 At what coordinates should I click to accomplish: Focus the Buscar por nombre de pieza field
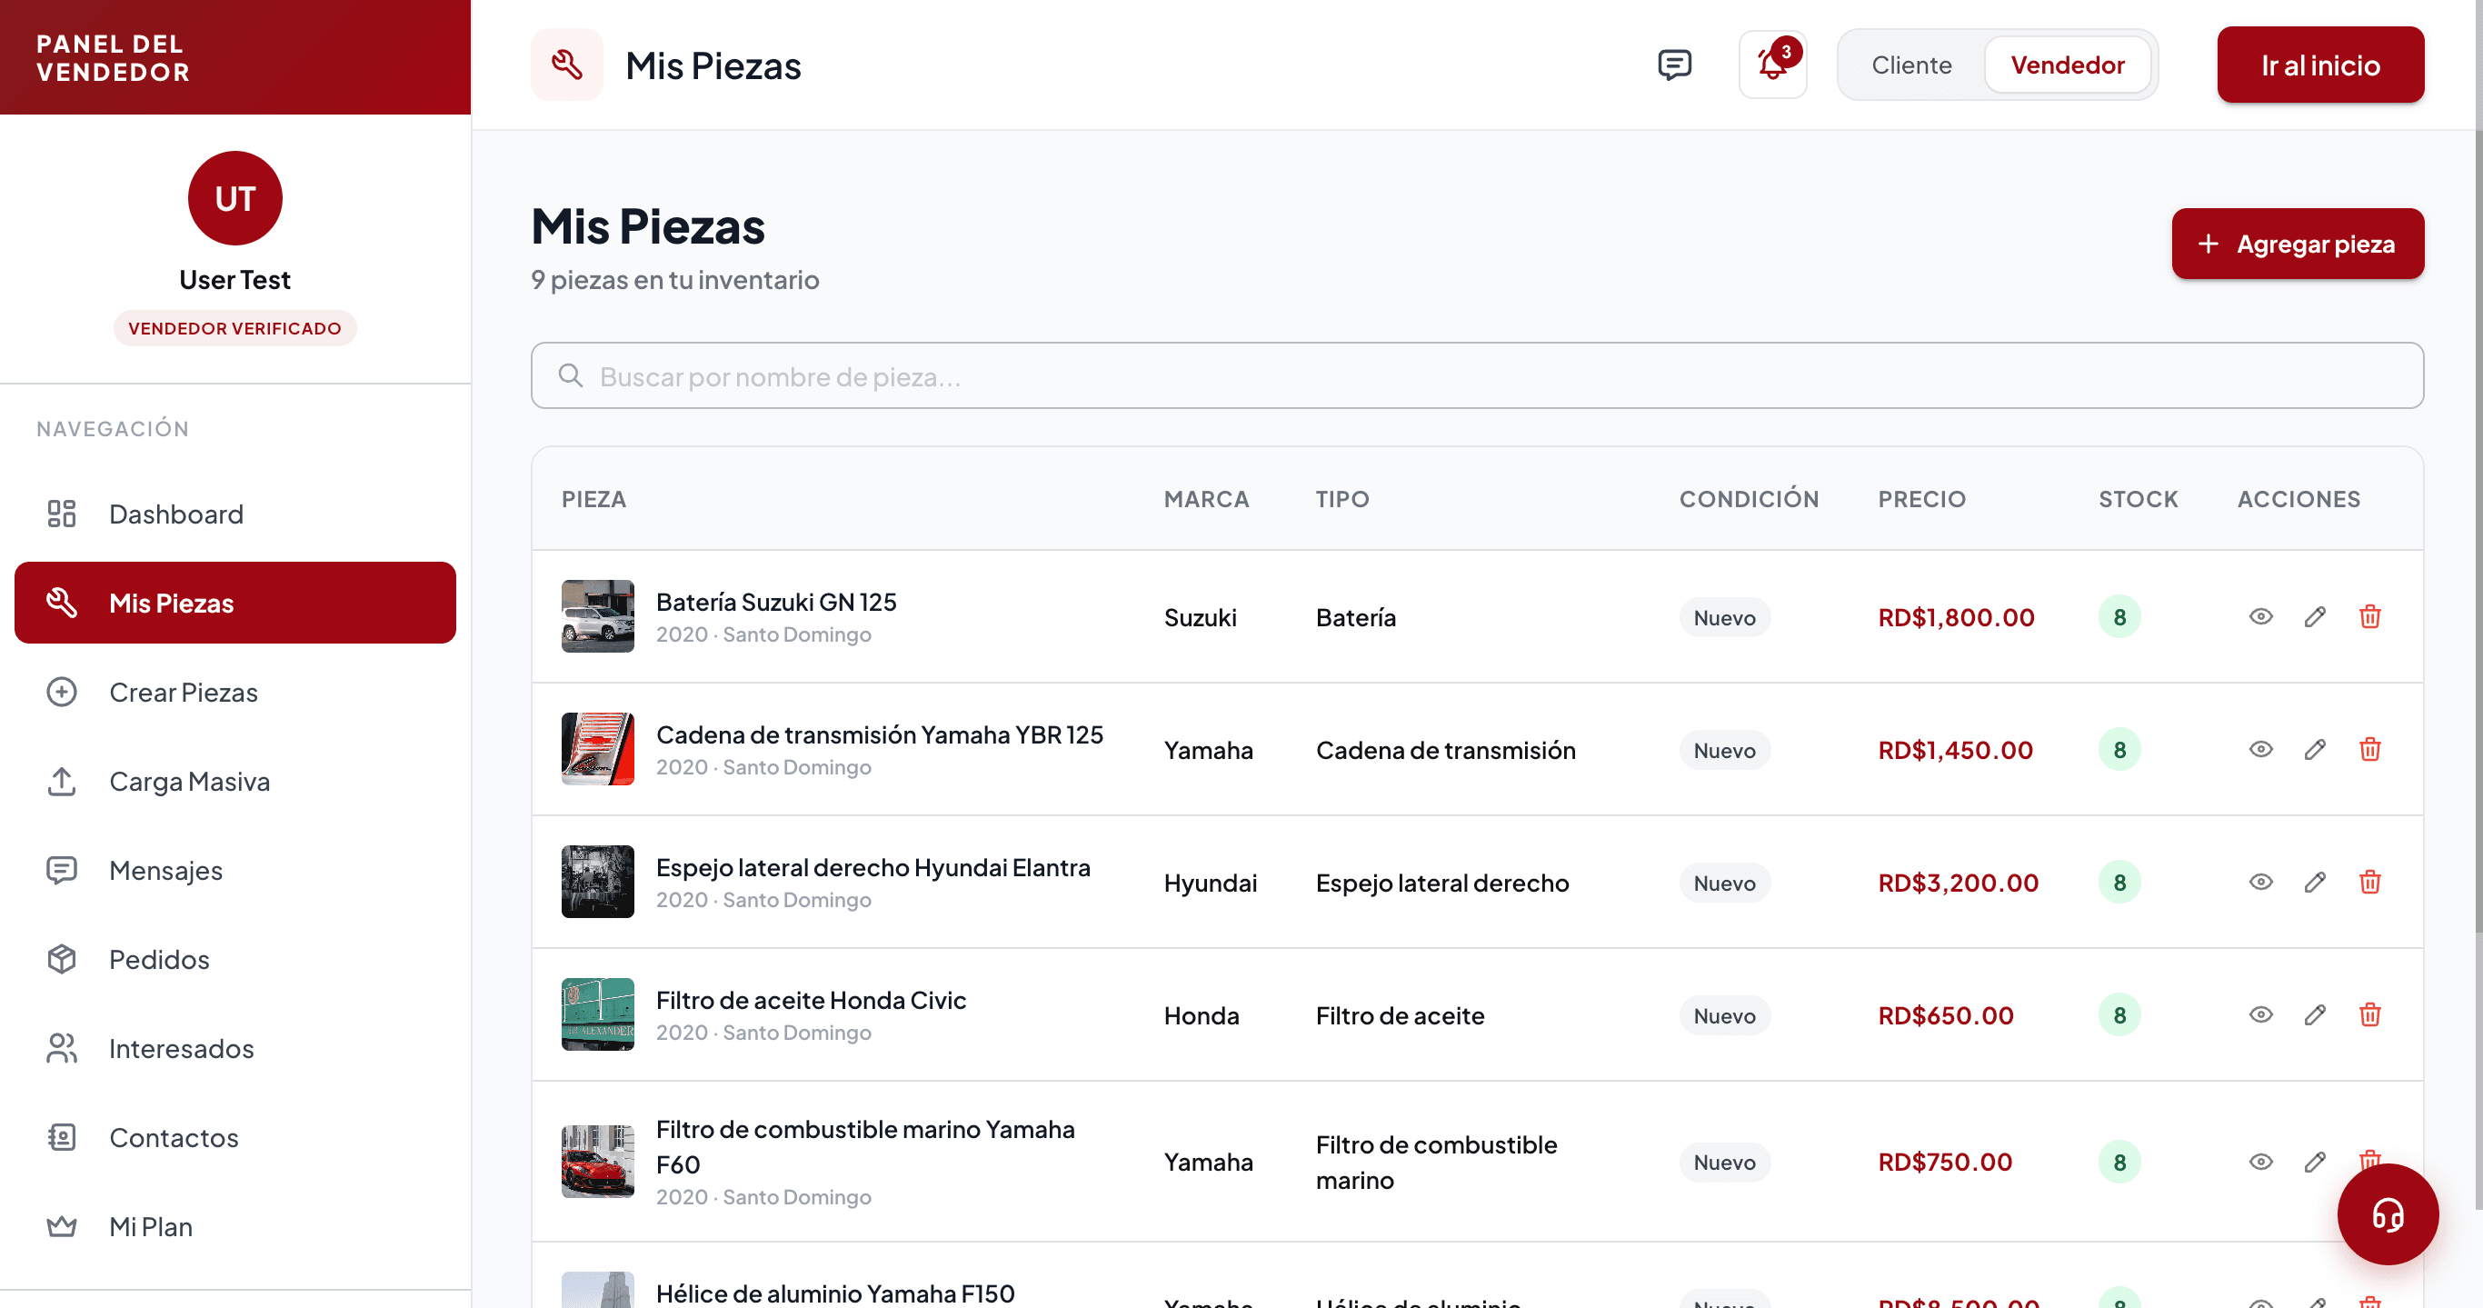pos(1477,375)
